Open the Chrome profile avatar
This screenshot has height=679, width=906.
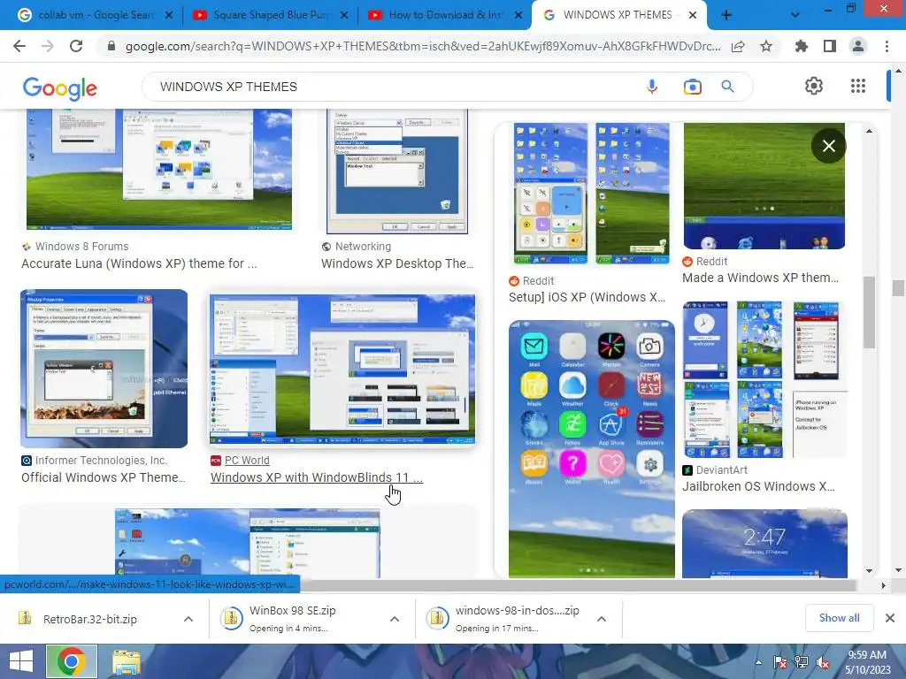[x=858, y=46]
